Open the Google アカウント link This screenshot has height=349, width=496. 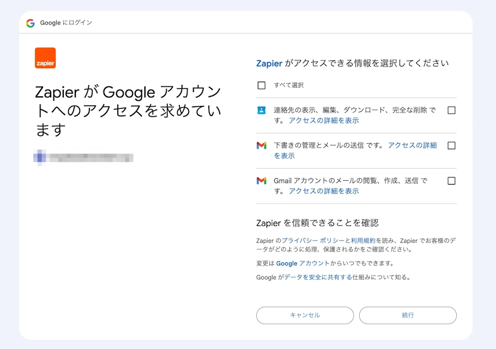pyautogui.click(x=303, y=264)
